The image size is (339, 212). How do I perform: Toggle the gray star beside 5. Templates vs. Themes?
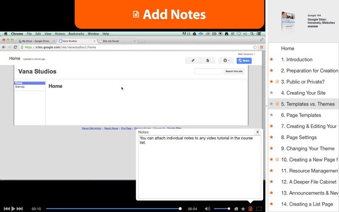point(272,104)
